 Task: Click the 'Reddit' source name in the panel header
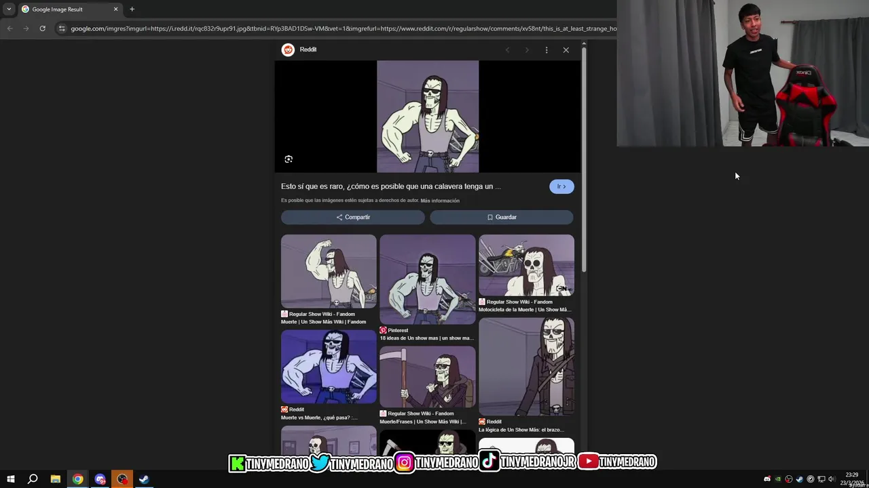[x=308, y=49]
